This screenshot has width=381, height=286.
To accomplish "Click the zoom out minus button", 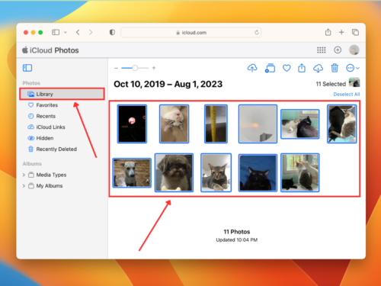I will tap(116, 68).
